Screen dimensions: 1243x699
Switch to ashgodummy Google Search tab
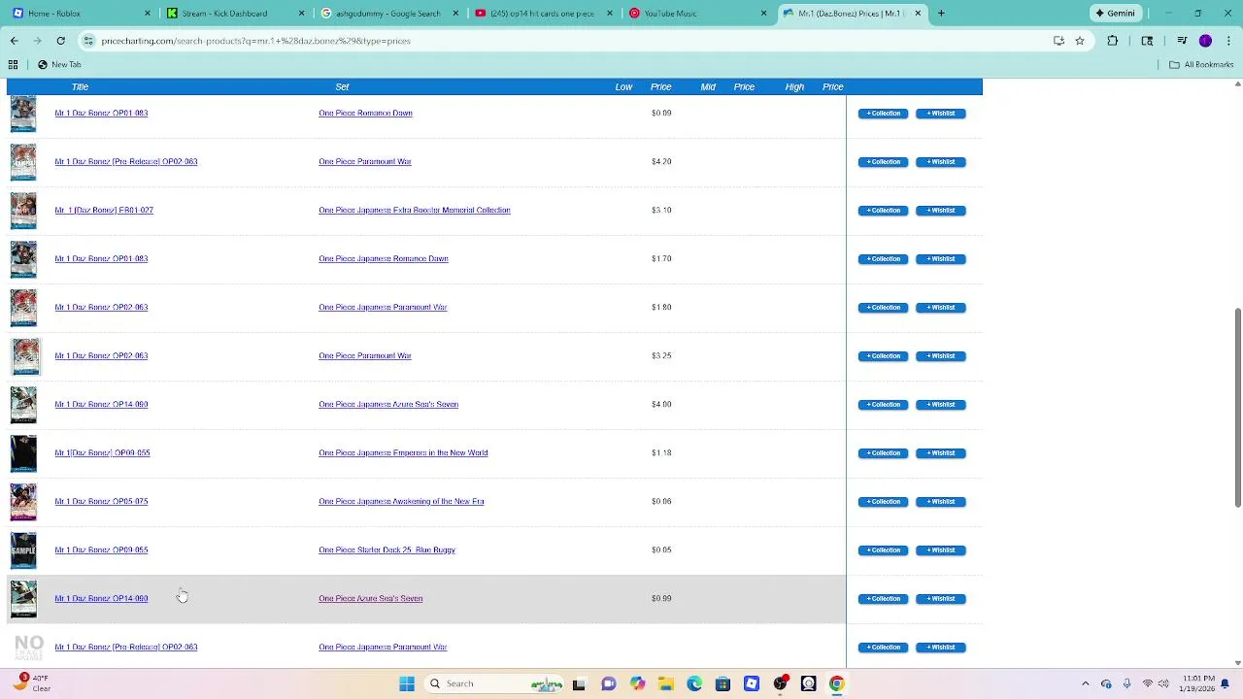pos(389,14)
